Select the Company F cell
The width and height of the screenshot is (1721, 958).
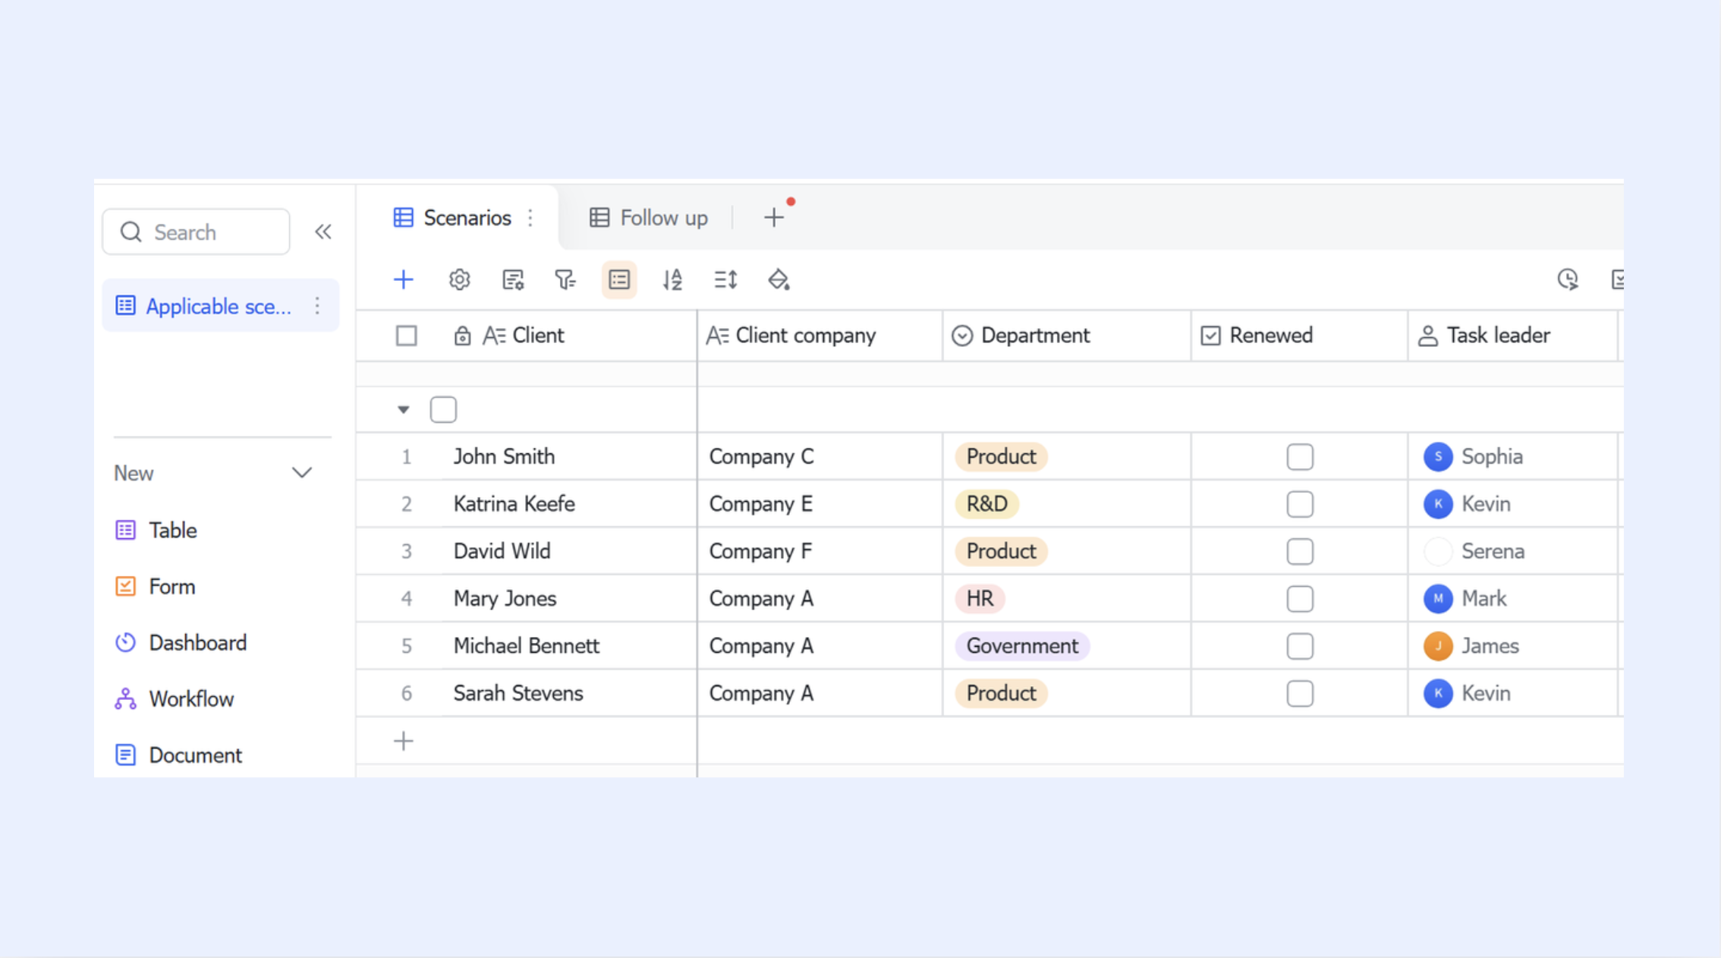pyautogui.click(x=820, y=551)
